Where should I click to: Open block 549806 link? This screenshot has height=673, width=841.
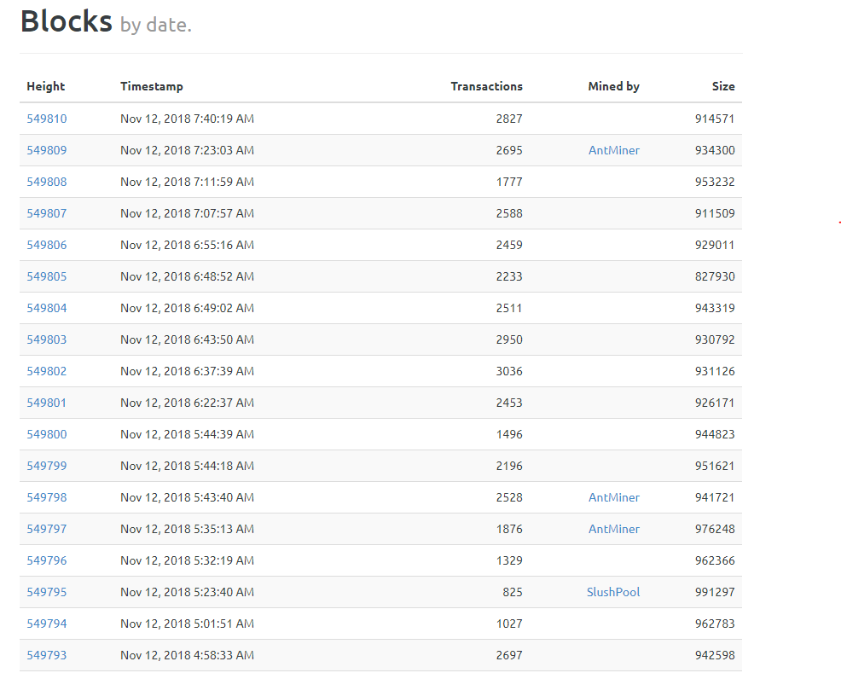(x=46, y=245)
